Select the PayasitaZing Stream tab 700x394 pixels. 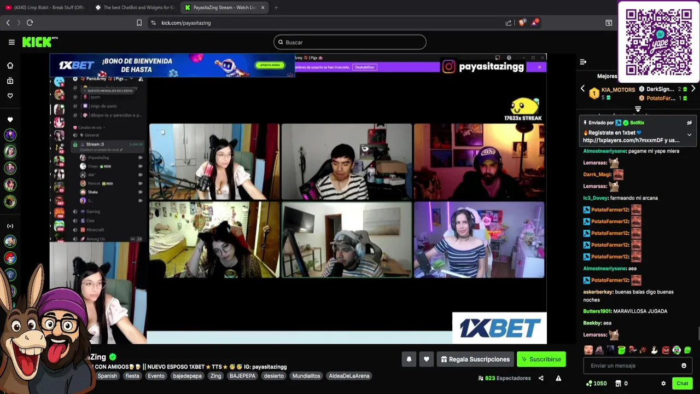(224, 7)
